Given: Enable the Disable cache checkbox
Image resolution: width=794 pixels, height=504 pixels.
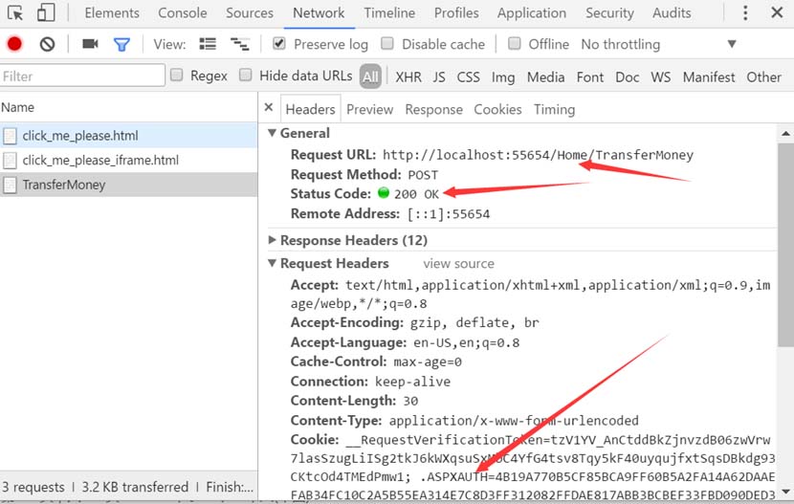Looking at the screenshot, I should click(387, 44).
